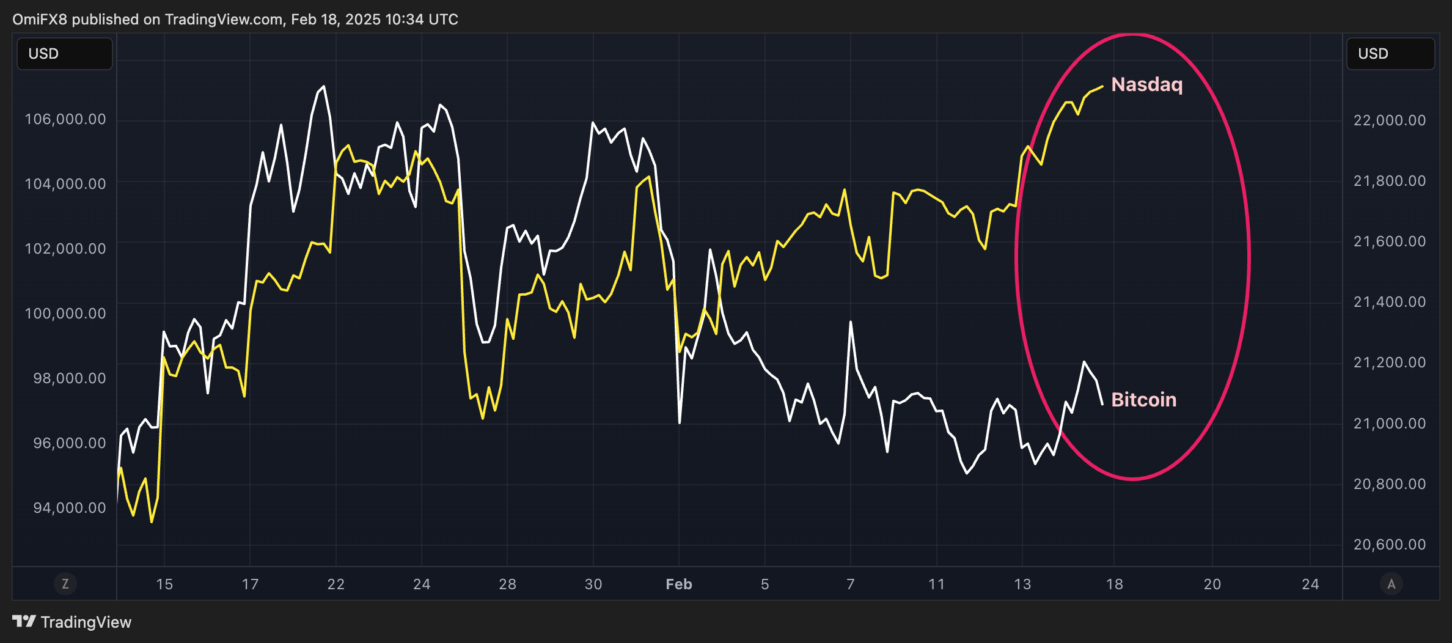Click the Nasdaq series label

click(x=1147, y=84)
